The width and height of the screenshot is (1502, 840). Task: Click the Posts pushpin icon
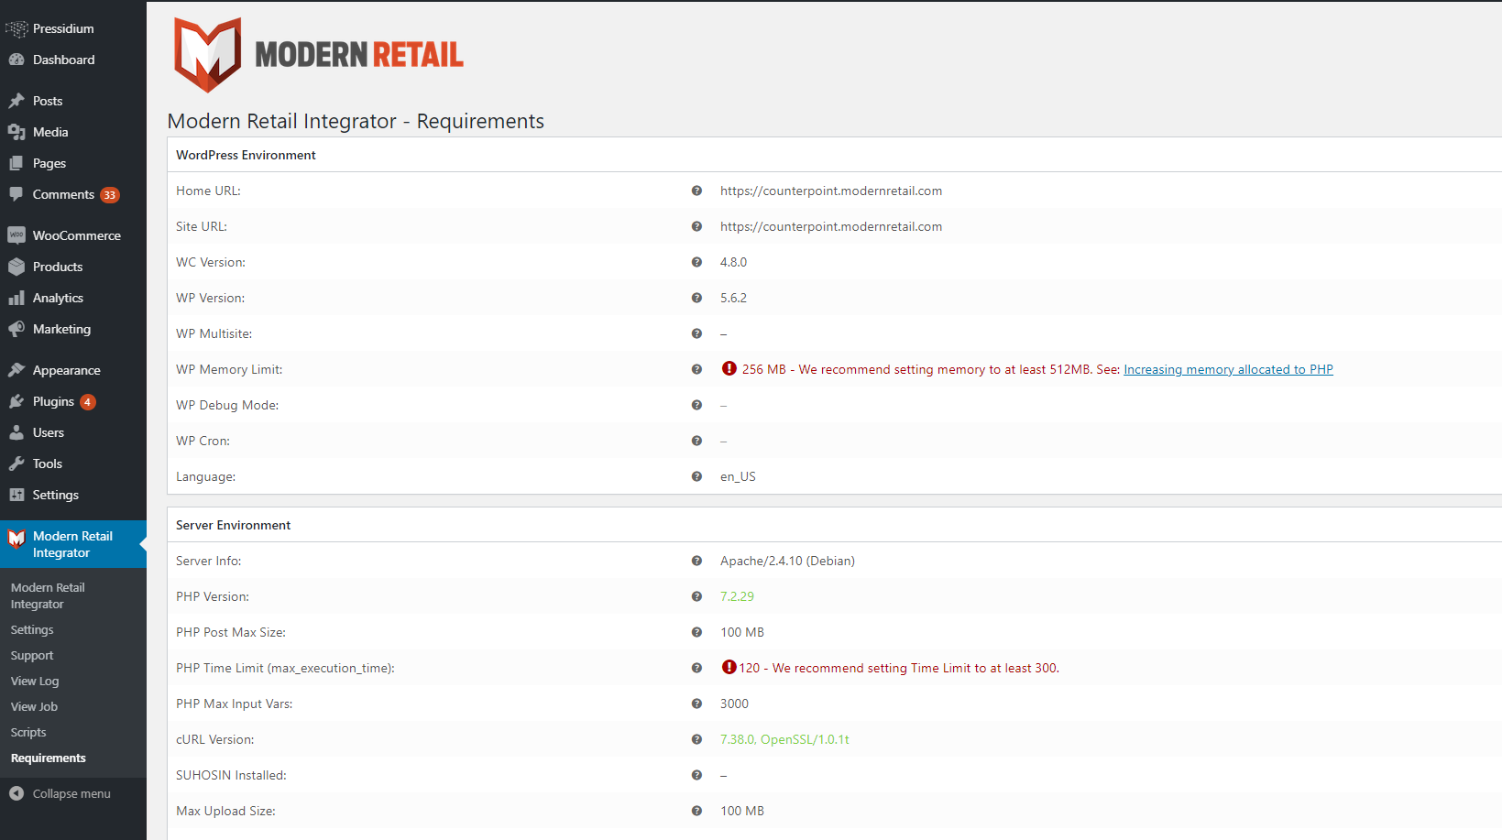pos(16,101)
